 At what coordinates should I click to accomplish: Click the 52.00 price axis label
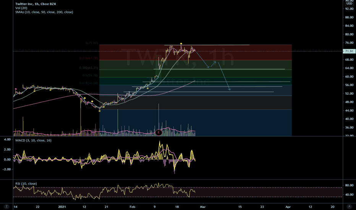point(349,94)
